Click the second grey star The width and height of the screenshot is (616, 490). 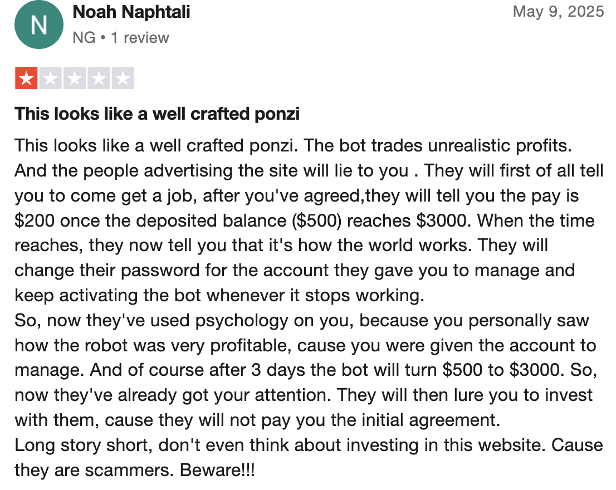point(50,78)
